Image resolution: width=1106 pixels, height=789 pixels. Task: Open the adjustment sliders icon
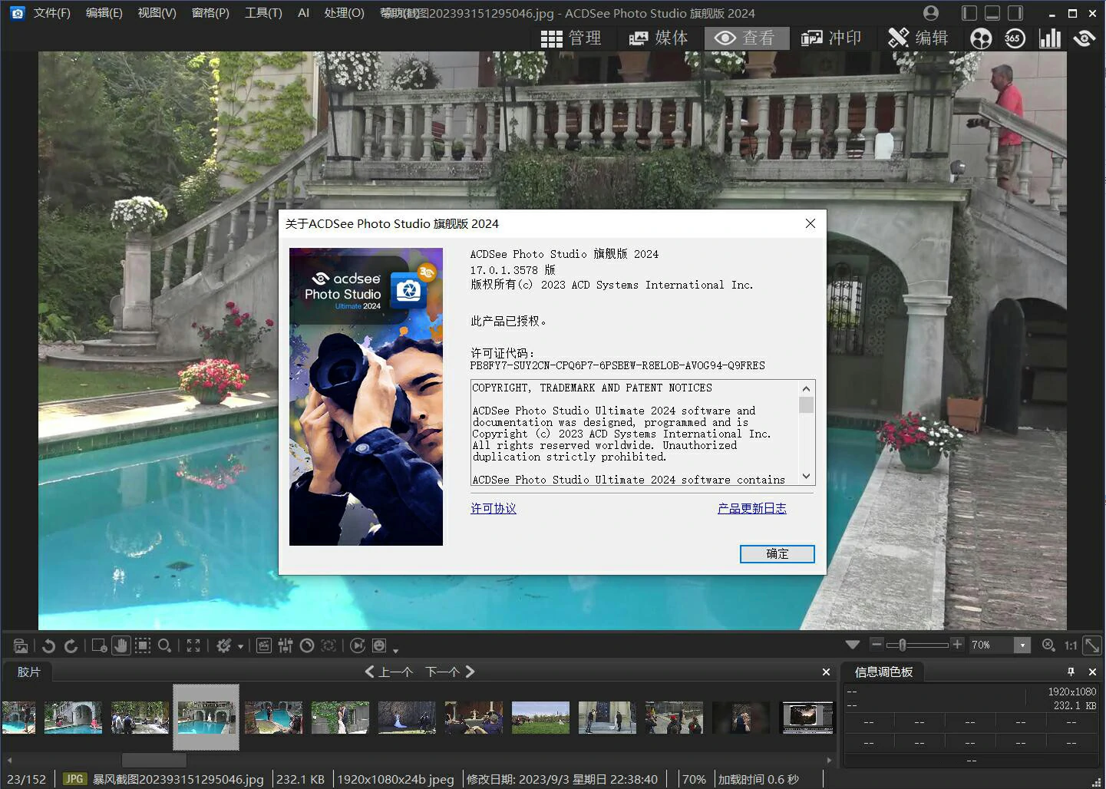tap(286, 645)
